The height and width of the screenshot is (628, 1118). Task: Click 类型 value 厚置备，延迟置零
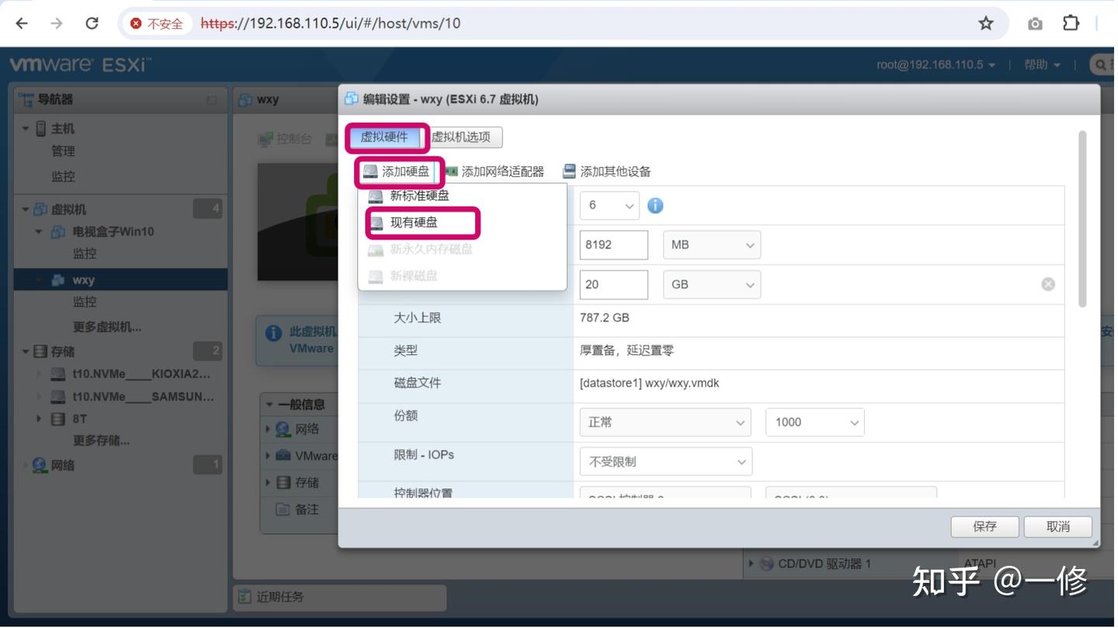point(627,351)
